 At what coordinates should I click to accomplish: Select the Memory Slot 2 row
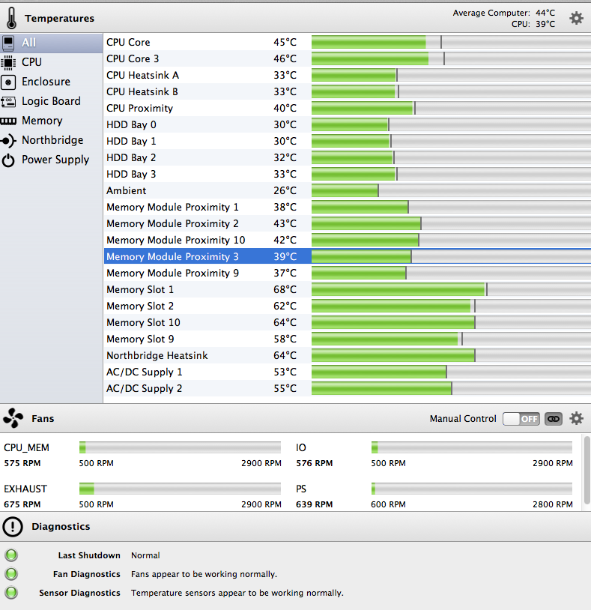tap(348, 306)
